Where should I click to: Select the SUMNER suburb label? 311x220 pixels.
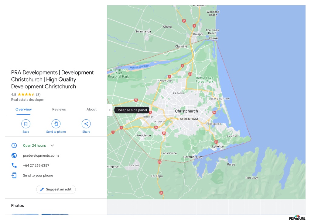click(x=232, y=136)
